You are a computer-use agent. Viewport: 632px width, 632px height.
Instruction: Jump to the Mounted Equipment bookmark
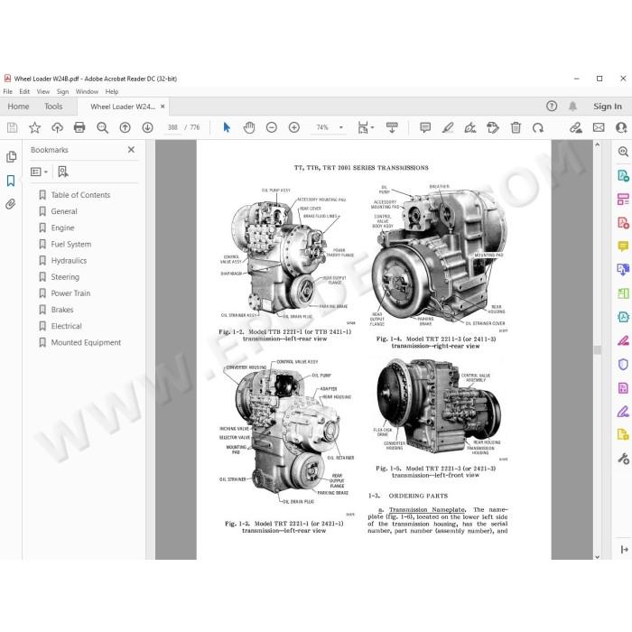(x=86, y=342)
